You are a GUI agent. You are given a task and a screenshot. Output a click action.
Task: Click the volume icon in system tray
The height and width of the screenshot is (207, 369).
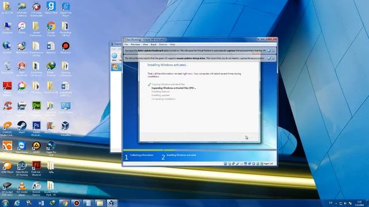(345, 203)
